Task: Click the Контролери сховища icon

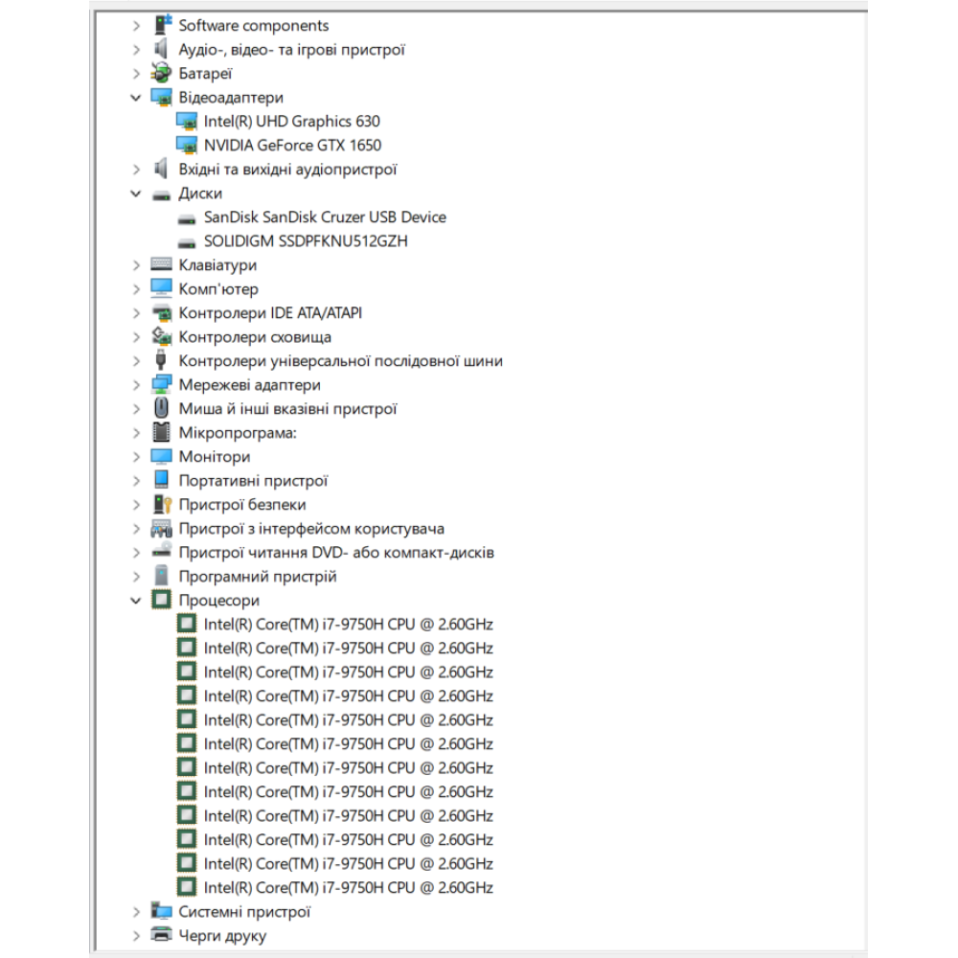Action: [162, 336]
